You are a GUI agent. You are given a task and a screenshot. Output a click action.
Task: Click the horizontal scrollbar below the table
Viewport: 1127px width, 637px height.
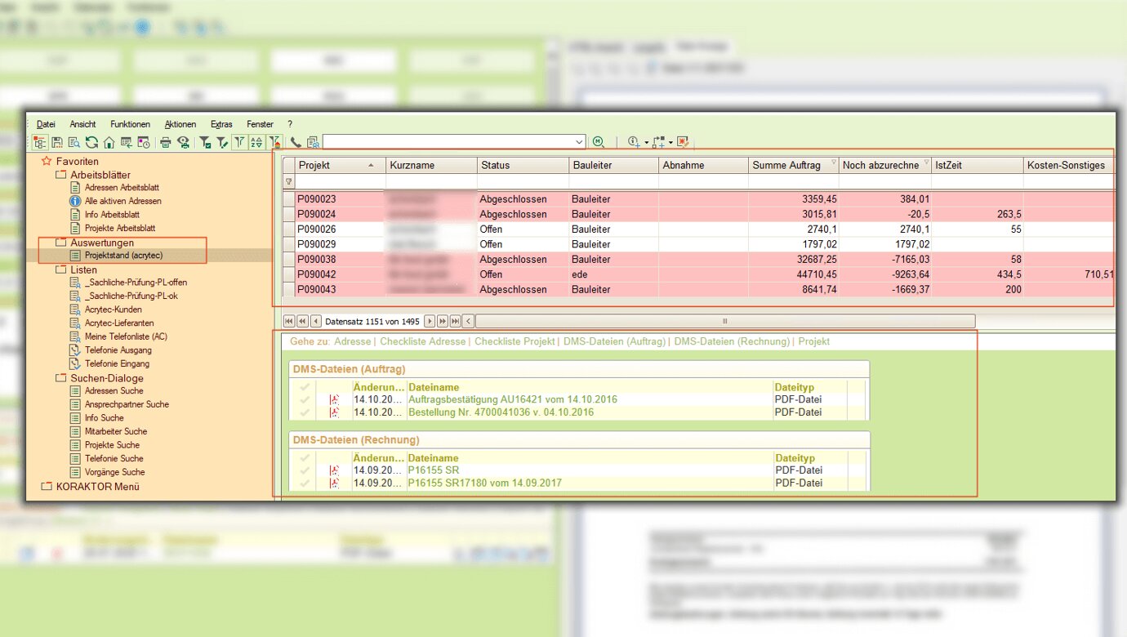point(724,321)
